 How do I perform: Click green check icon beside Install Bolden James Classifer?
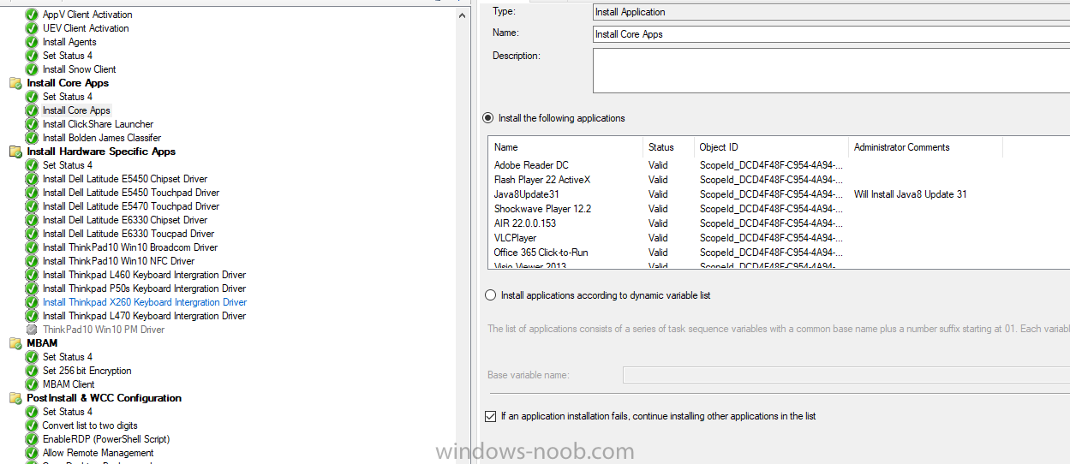(x=33, y=138)
